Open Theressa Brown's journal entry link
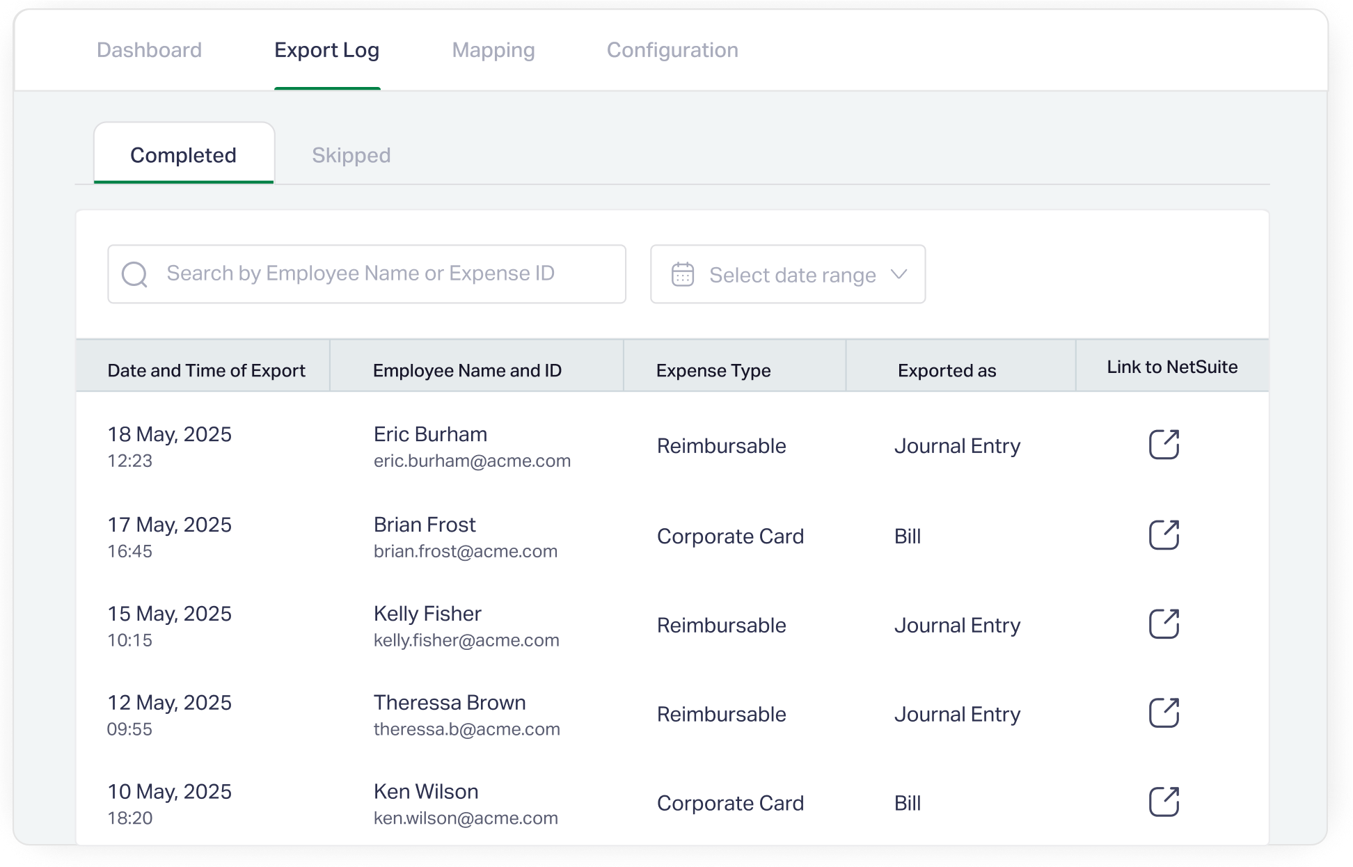This screenshot has height=867, width=1353. point(1163,713)
